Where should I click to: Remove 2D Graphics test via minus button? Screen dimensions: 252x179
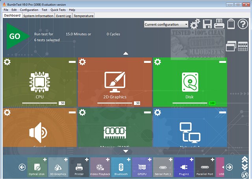tap(147, 62)
